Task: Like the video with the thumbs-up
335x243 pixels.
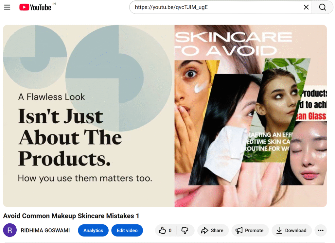Action: pos(163,231)
